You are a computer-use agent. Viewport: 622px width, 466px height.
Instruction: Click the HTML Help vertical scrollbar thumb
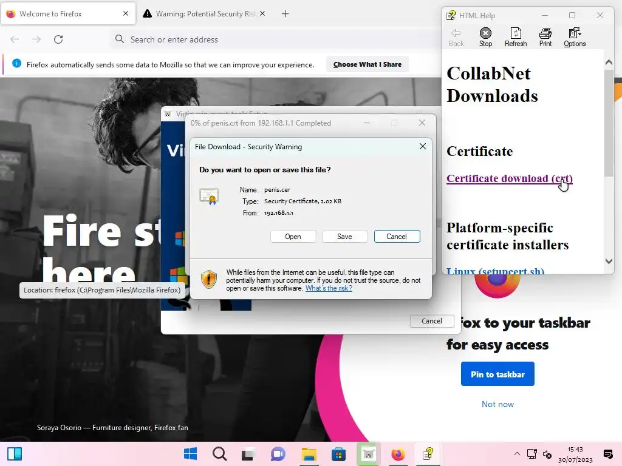(x=609, y=123)
